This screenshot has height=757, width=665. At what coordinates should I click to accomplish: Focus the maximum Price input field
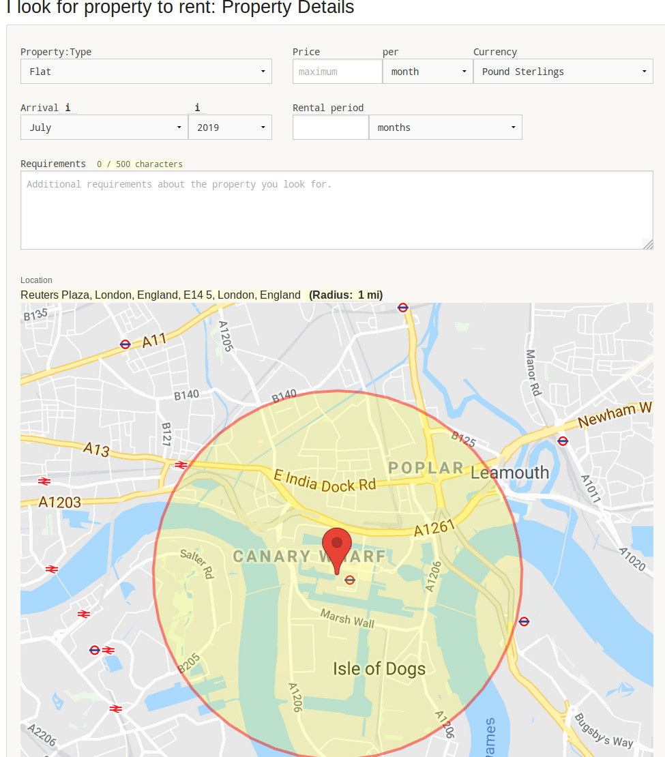pyautogui.click(x=338, y=72)
